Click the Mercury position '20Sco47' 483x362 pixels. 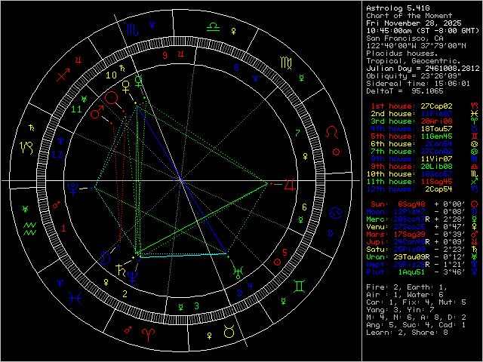(x=409, y=219)
